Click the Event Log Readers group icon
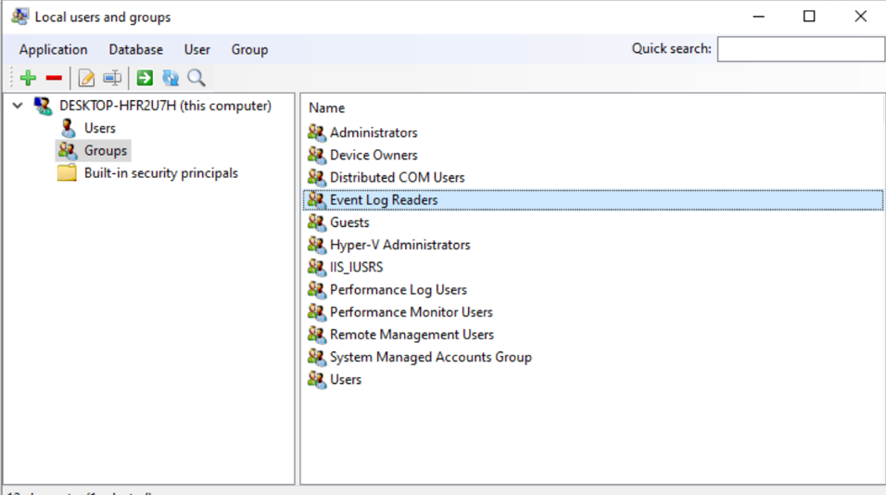The width and height of the screenshot is (886, 495). (316, 200)
